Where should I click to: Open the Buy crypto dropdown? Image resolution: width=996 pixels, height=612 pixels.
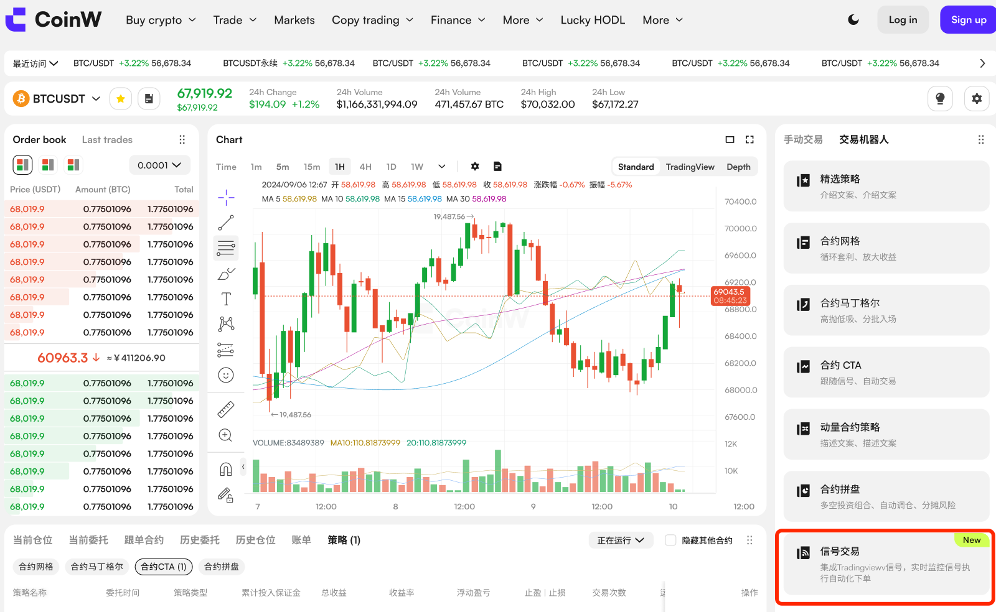tap(161, 20)
